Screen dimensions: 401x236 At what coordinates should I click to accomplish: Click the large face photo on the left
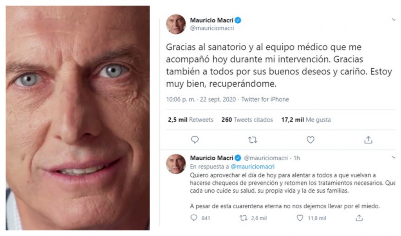pyautogui.click(x=78, y=118)
